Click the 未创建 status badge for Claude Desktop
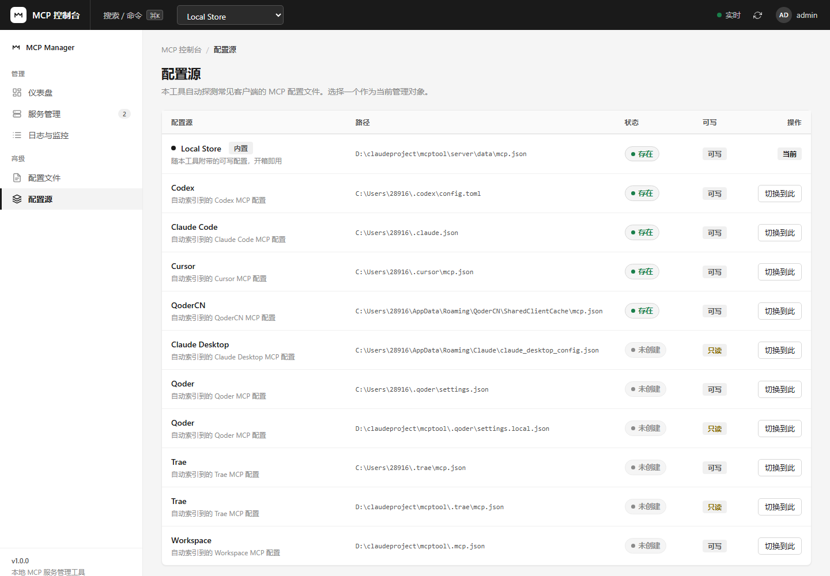 [x=646, y=350]
